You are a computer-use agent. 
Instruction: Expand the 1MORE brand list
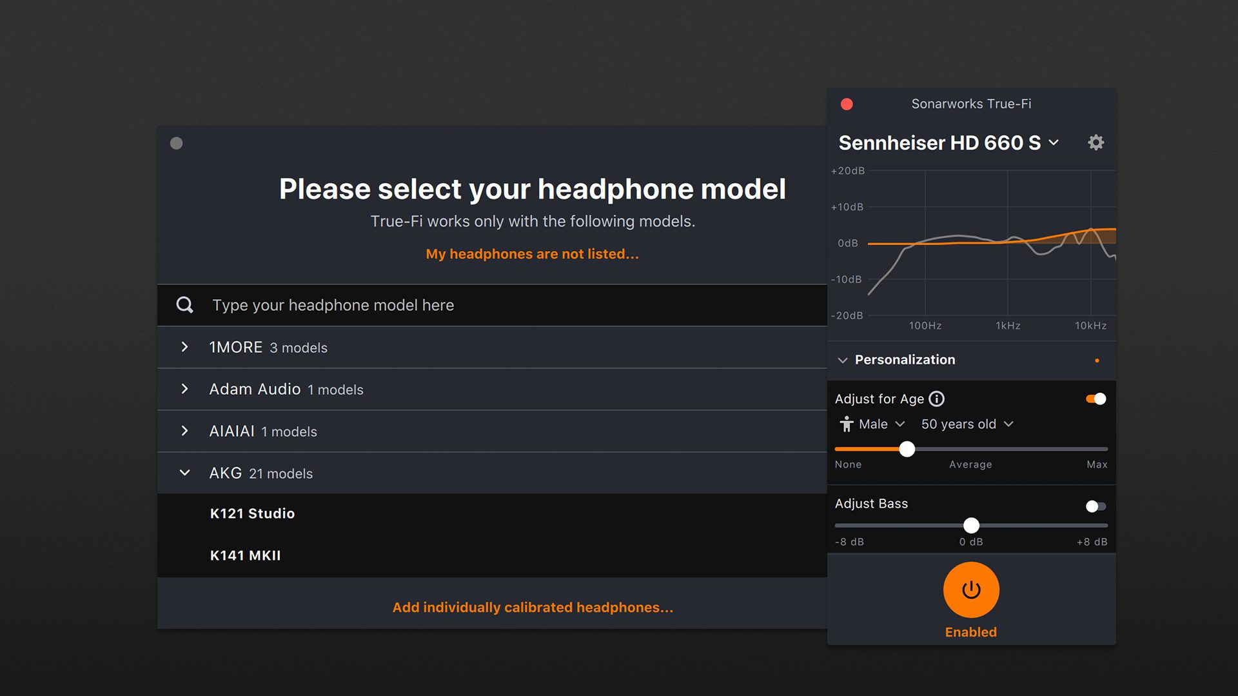pyautogui.click(x=184, y=347)
